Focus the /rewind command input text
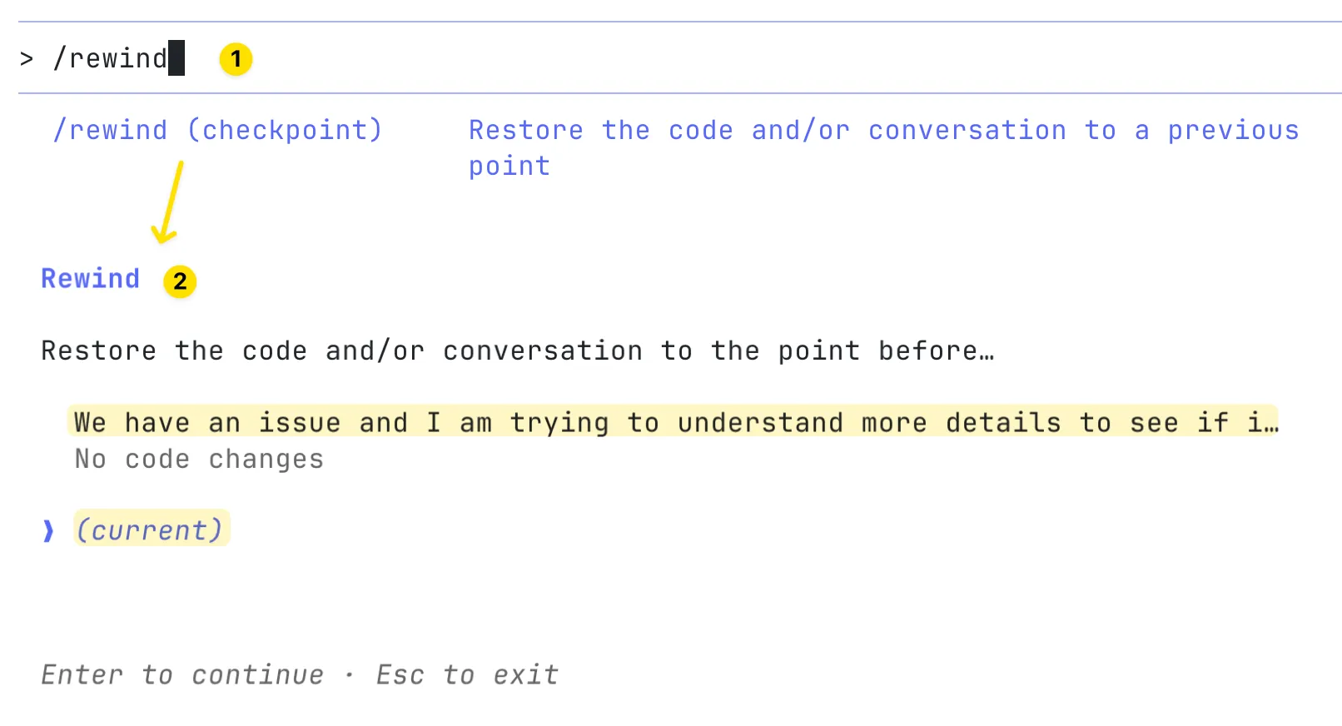 (x=110, y=59)
